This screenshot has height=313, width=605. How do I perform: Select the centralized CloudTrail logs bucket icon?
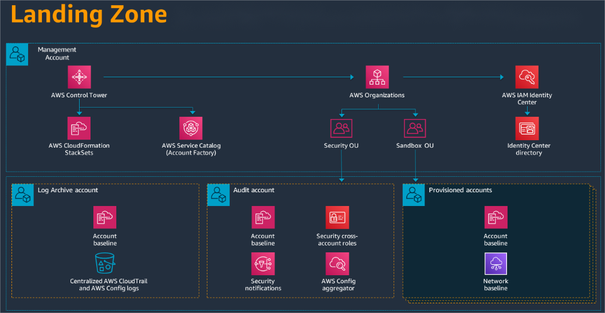pos(105,264)
